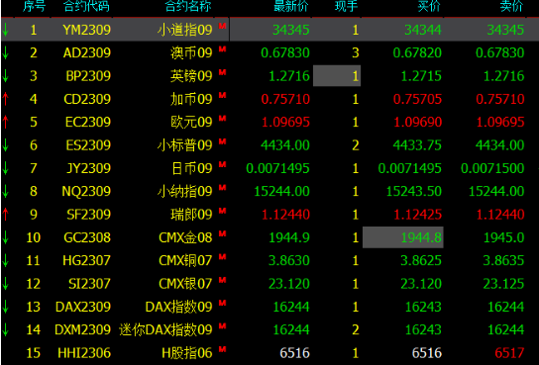The height and width of the screenshot is (365, 539).
Task: Click latest price 34345 for 小道指09
Action: (x=291, y=30)
